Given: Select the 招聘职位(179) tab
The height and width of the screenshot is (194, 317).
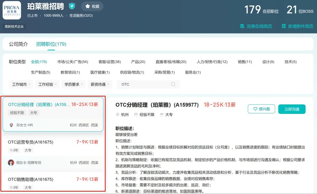Looking at the screenshot, I should pyautogui.click(x=51, y=44).
